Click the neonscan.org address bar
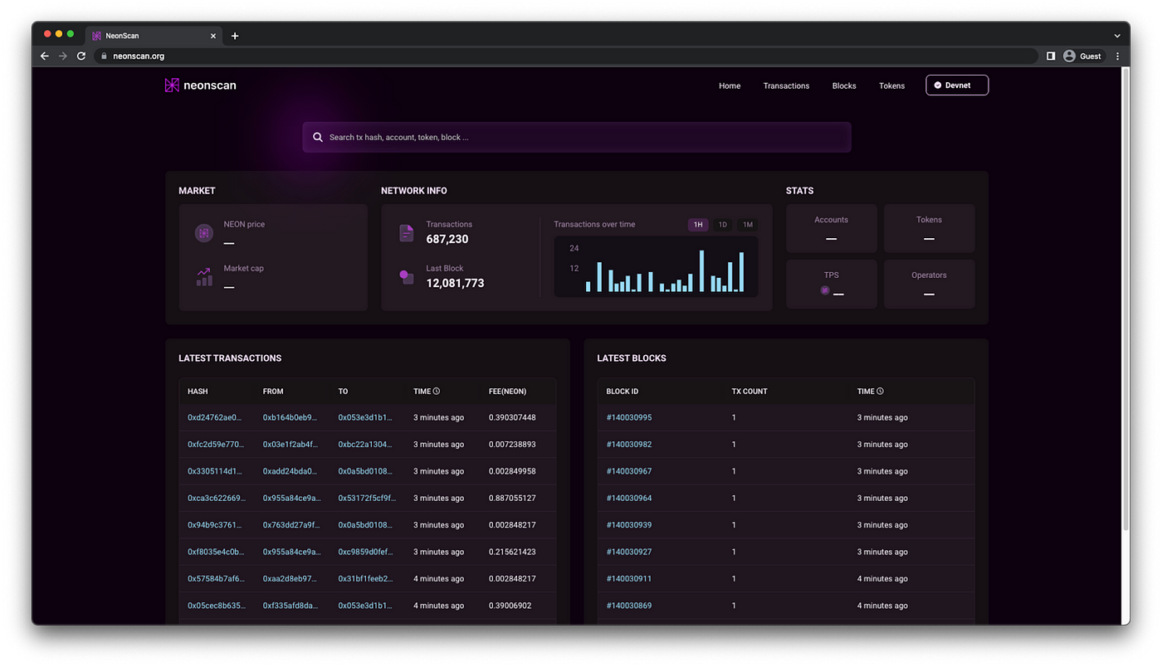 pos(566,56)
